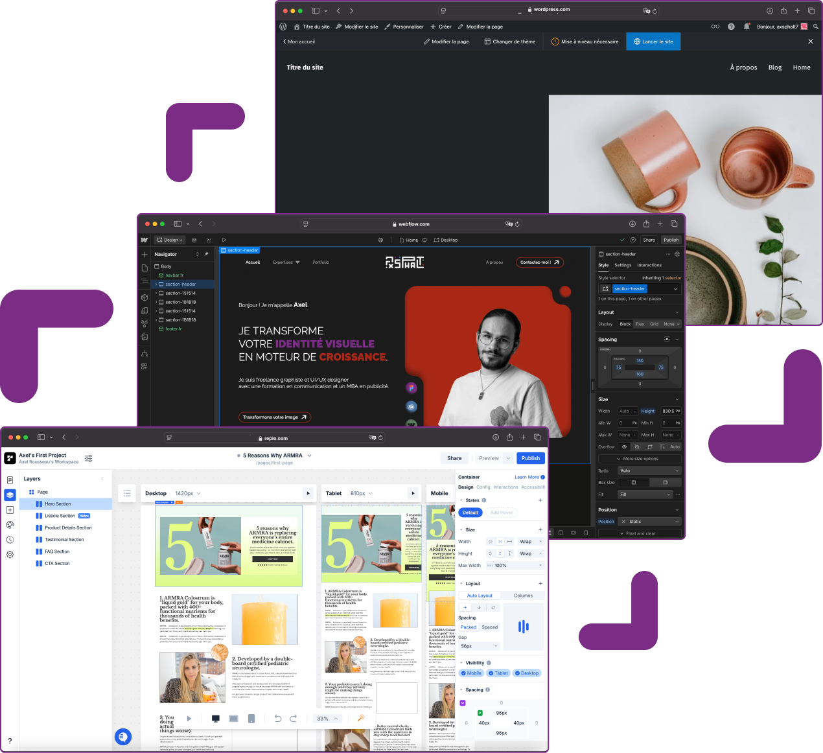Open Replo version history clock icon
The width and height of the screenshot is (823, 753).
click(10, 540)
